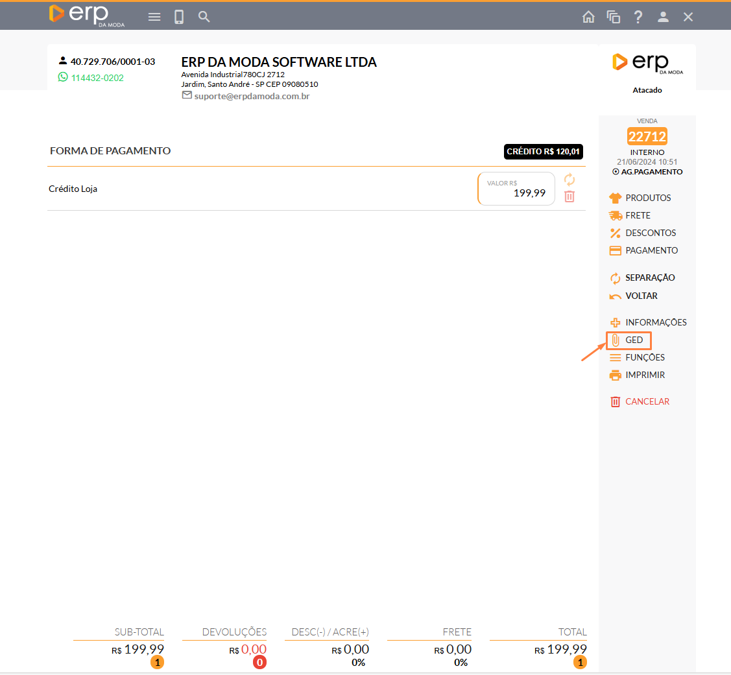Click the WhatsApp number 114432-0202
Viewport: 731px width, 675px height.
[x=97, y=78]
